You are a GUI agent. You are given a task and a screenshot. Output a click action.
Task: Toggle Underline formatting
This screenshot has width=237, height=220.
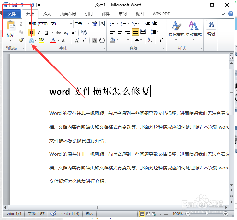coord(47,33)
